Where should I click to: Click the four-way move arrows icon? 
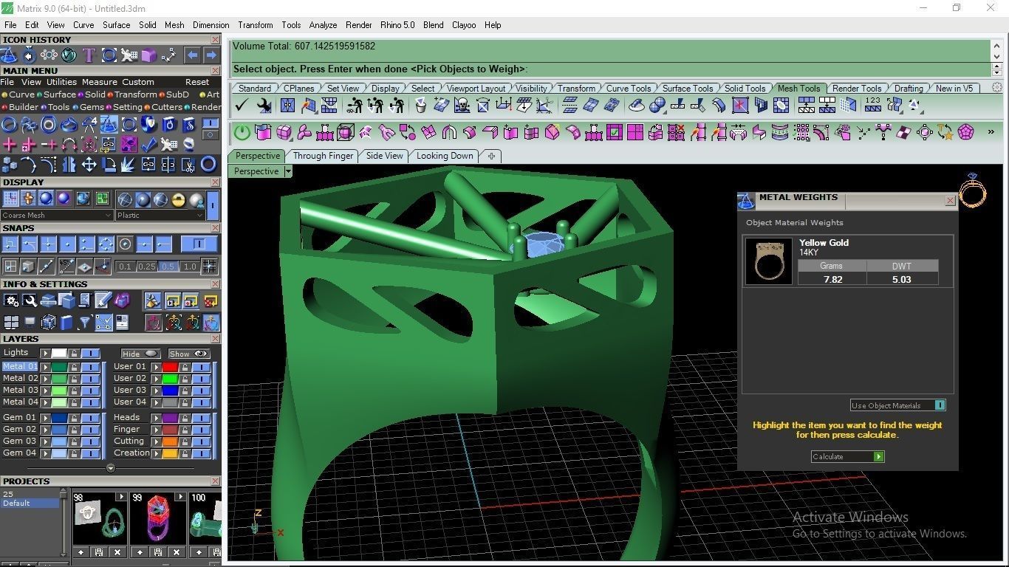tap(89, 164)
